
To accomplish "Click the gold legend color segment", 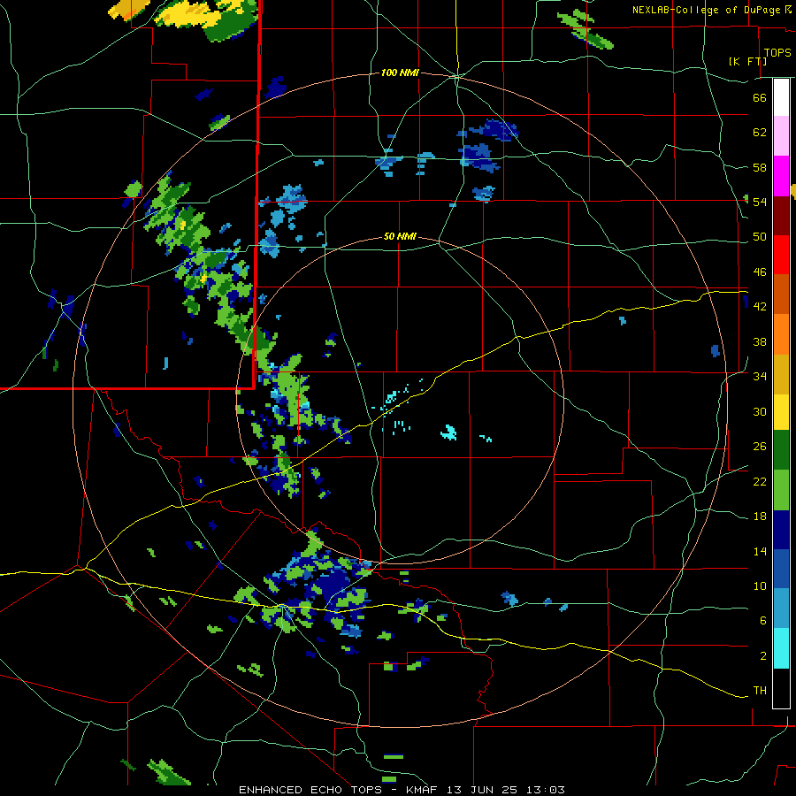I will point(781,374).
